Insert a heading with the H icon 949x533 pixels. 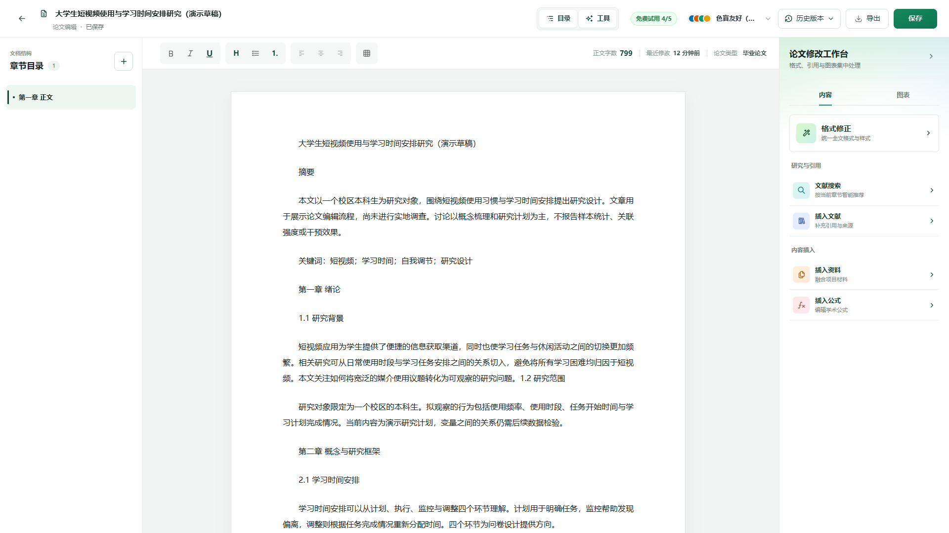coord(236,53)
